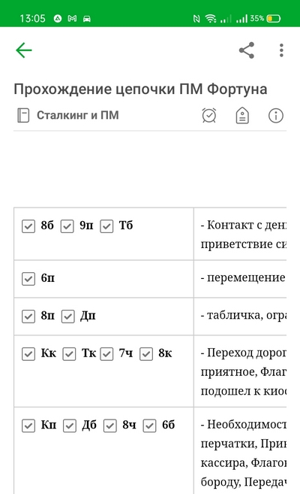Tap the cell text starting with Контакт с
The height and width of the screenshot is (494, 300).
tap(244, 235)
